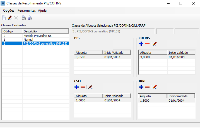Open the Ferramentas menu
Viewport: 200px width, 128px height.
click(26, 11)
